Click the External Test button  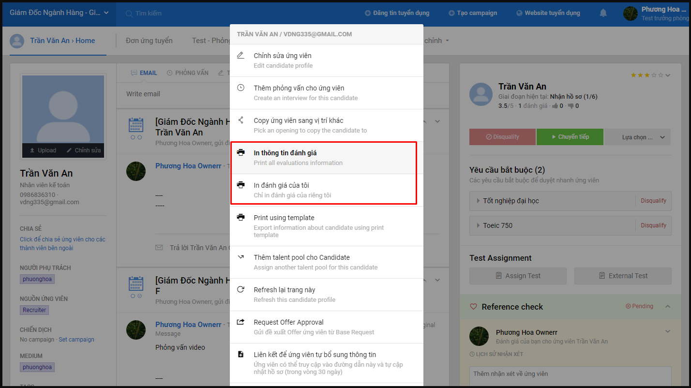[623, 276]
